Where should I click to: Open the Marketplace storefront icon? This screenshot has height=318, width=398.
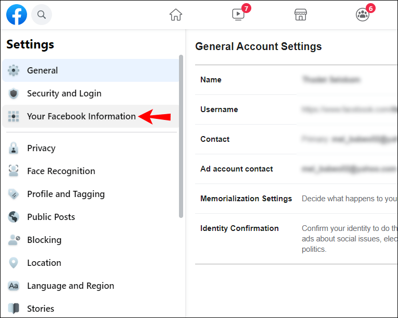(301, 15)
